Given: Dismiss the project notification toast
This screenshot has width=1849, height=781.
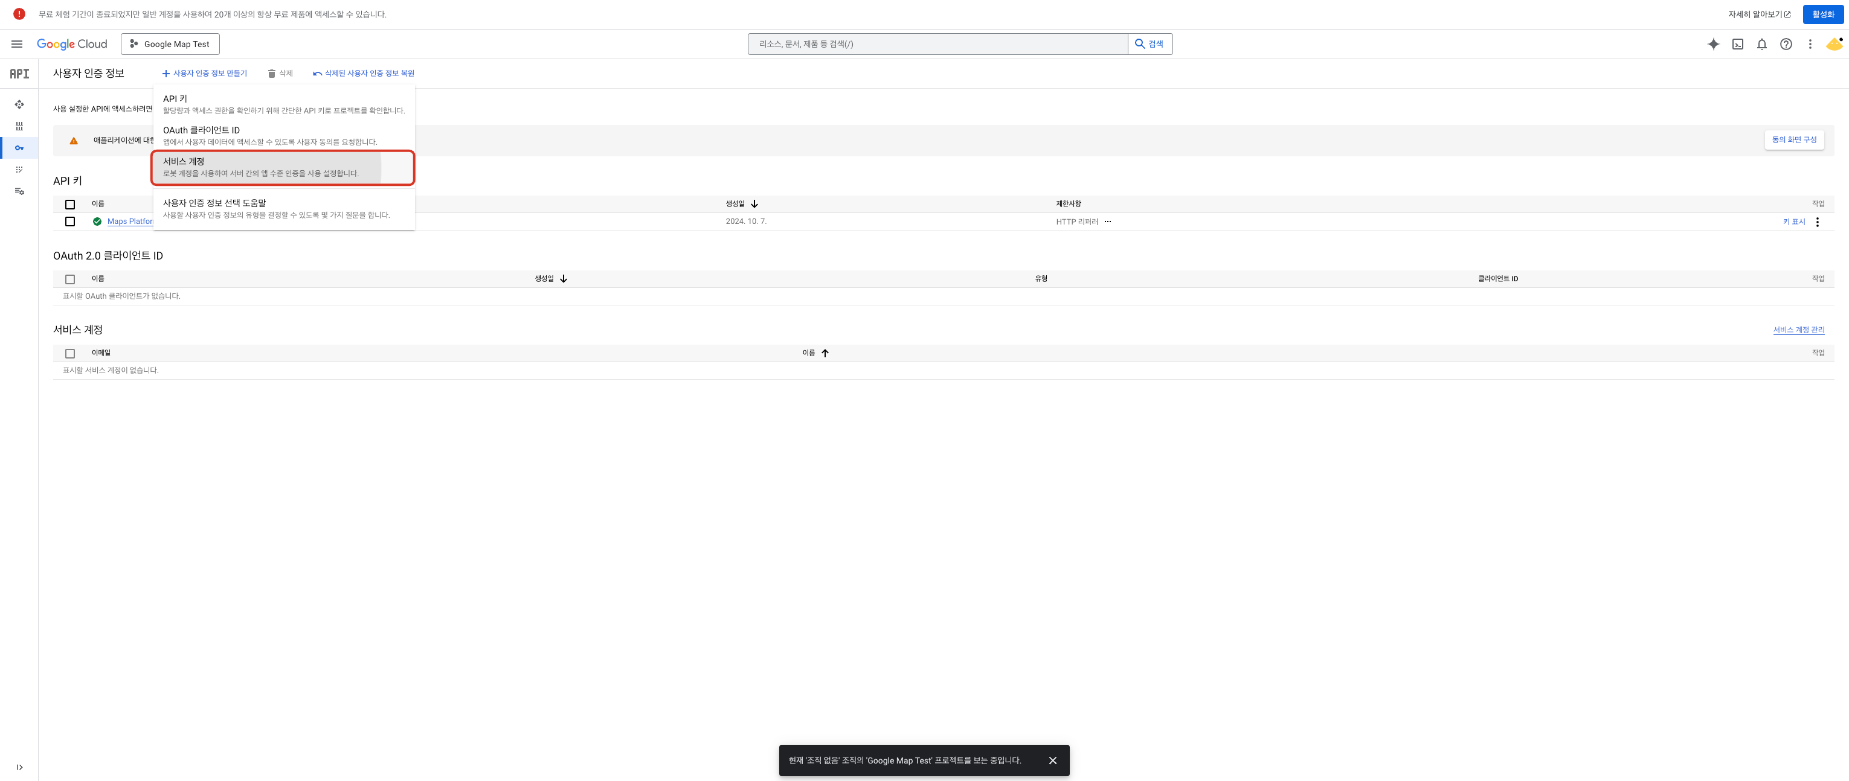Looking at the screenshot, I should tap(1052, 760).
